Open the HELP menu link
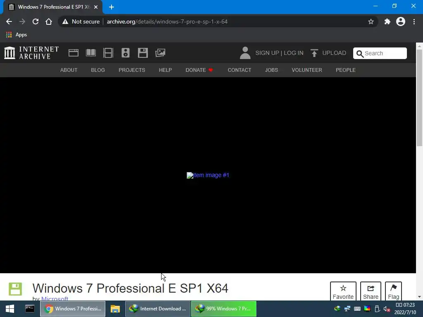 pyautogui.click(x=165, y=70)
